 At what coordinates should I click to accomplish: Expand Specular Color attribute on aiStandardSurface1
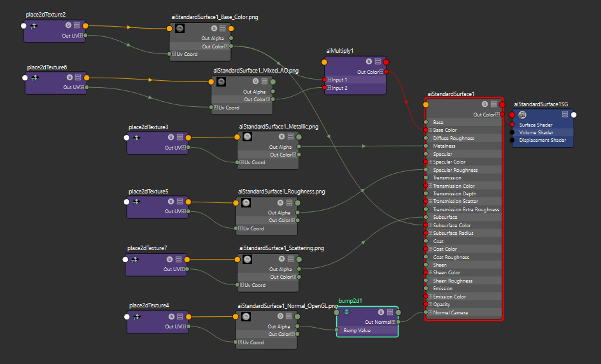pyautogui.click(x=430, y=162)
